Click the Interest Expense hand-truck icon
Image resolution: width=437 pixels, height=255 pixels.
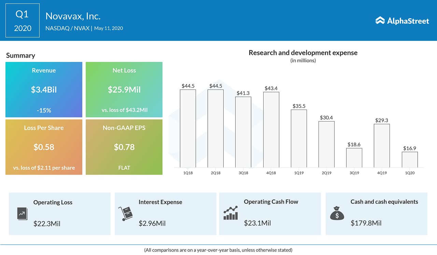pos(126,213)
